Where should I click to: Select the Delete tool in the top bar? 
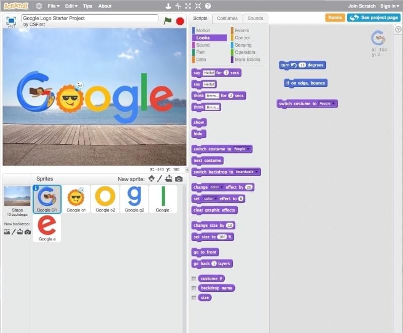pos(178,6)
